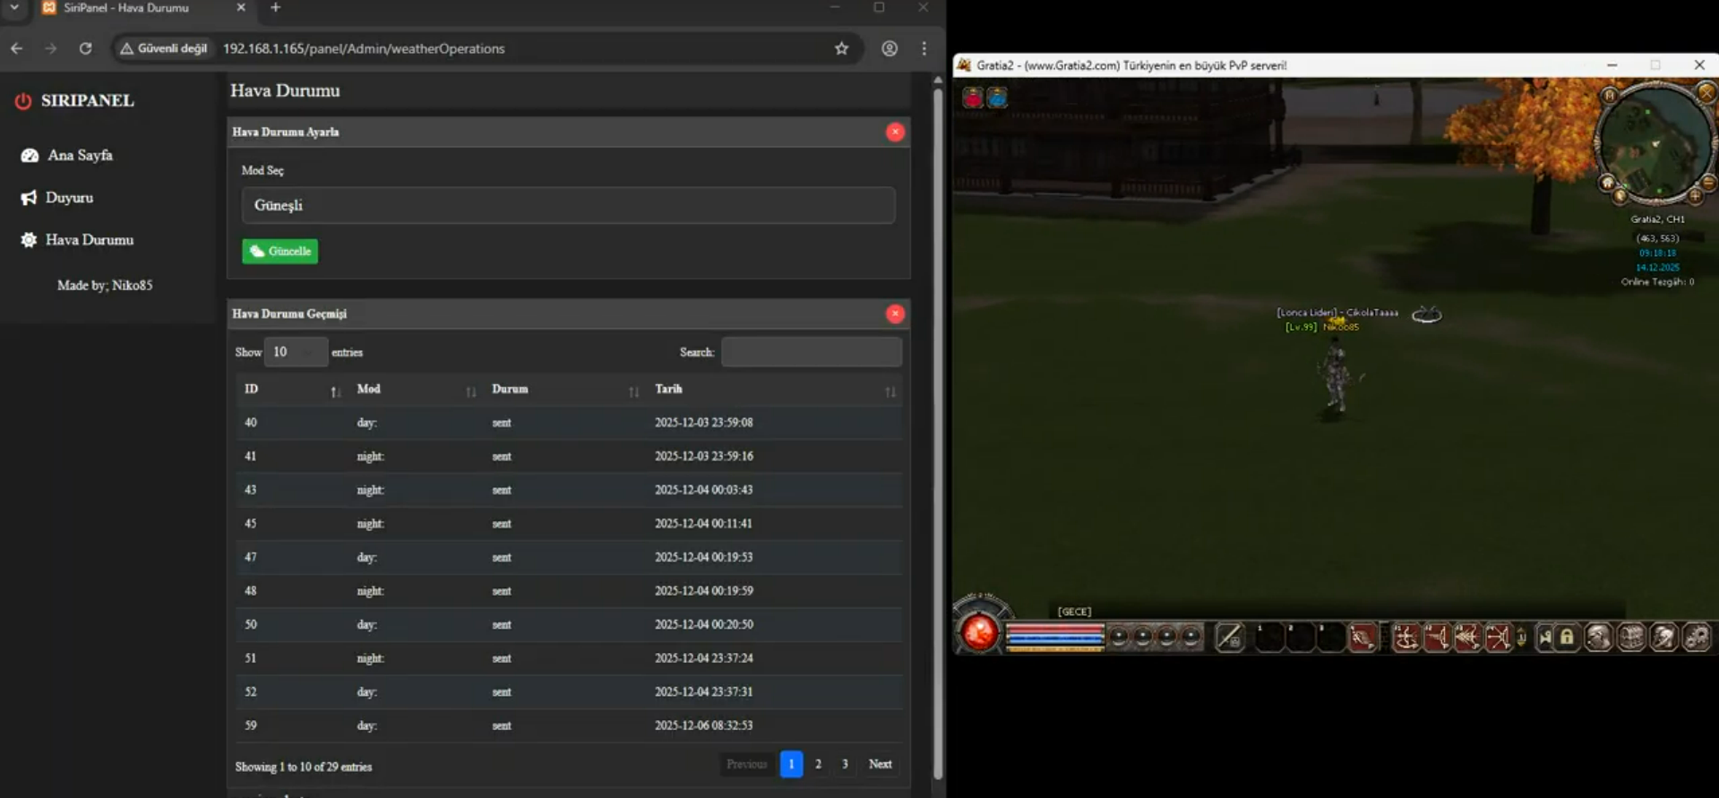This screenshot has height=798, width=1719.
Task: Use the fourth red bow skill icon
Action: pos(1498,637)
